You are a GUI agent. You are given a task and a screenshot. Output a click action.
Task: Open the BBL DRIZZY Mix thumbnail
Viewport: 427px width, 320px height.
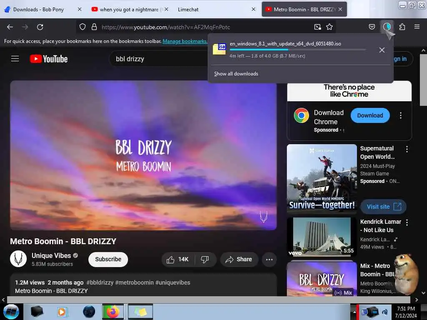tap(322, 279)
